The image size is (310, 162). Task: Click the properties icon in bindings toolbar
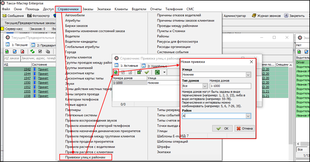[140, 72]
